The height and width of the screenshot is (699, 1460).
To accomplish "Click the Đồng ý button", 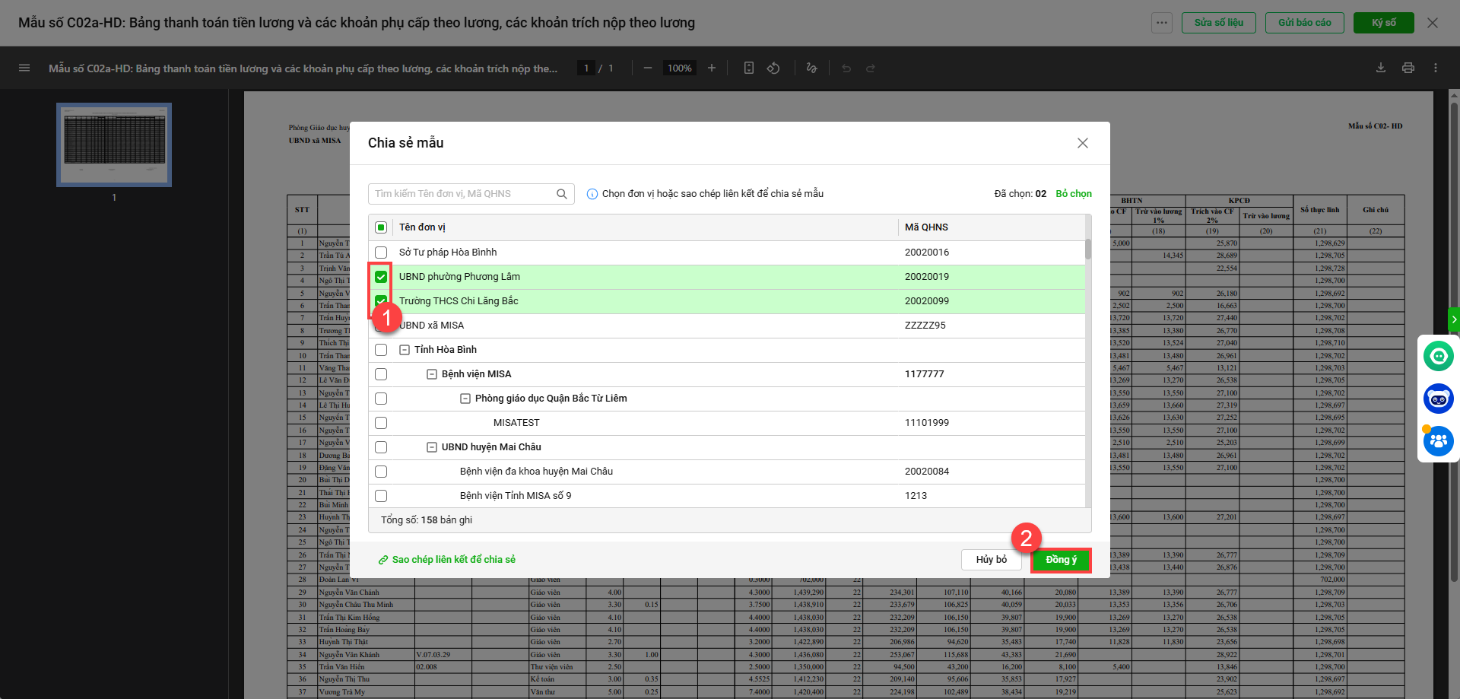I will pyautogui.click(x=1061, y=560).
